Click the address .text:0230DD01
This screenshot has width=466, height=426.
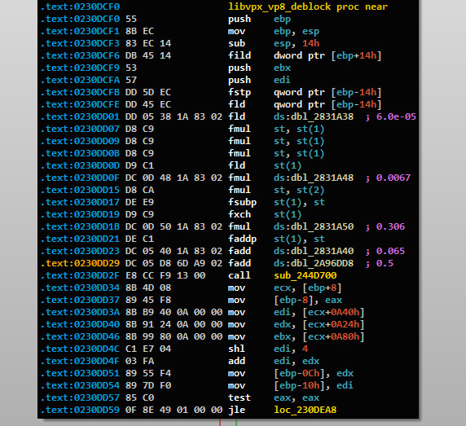coord(80,116)
